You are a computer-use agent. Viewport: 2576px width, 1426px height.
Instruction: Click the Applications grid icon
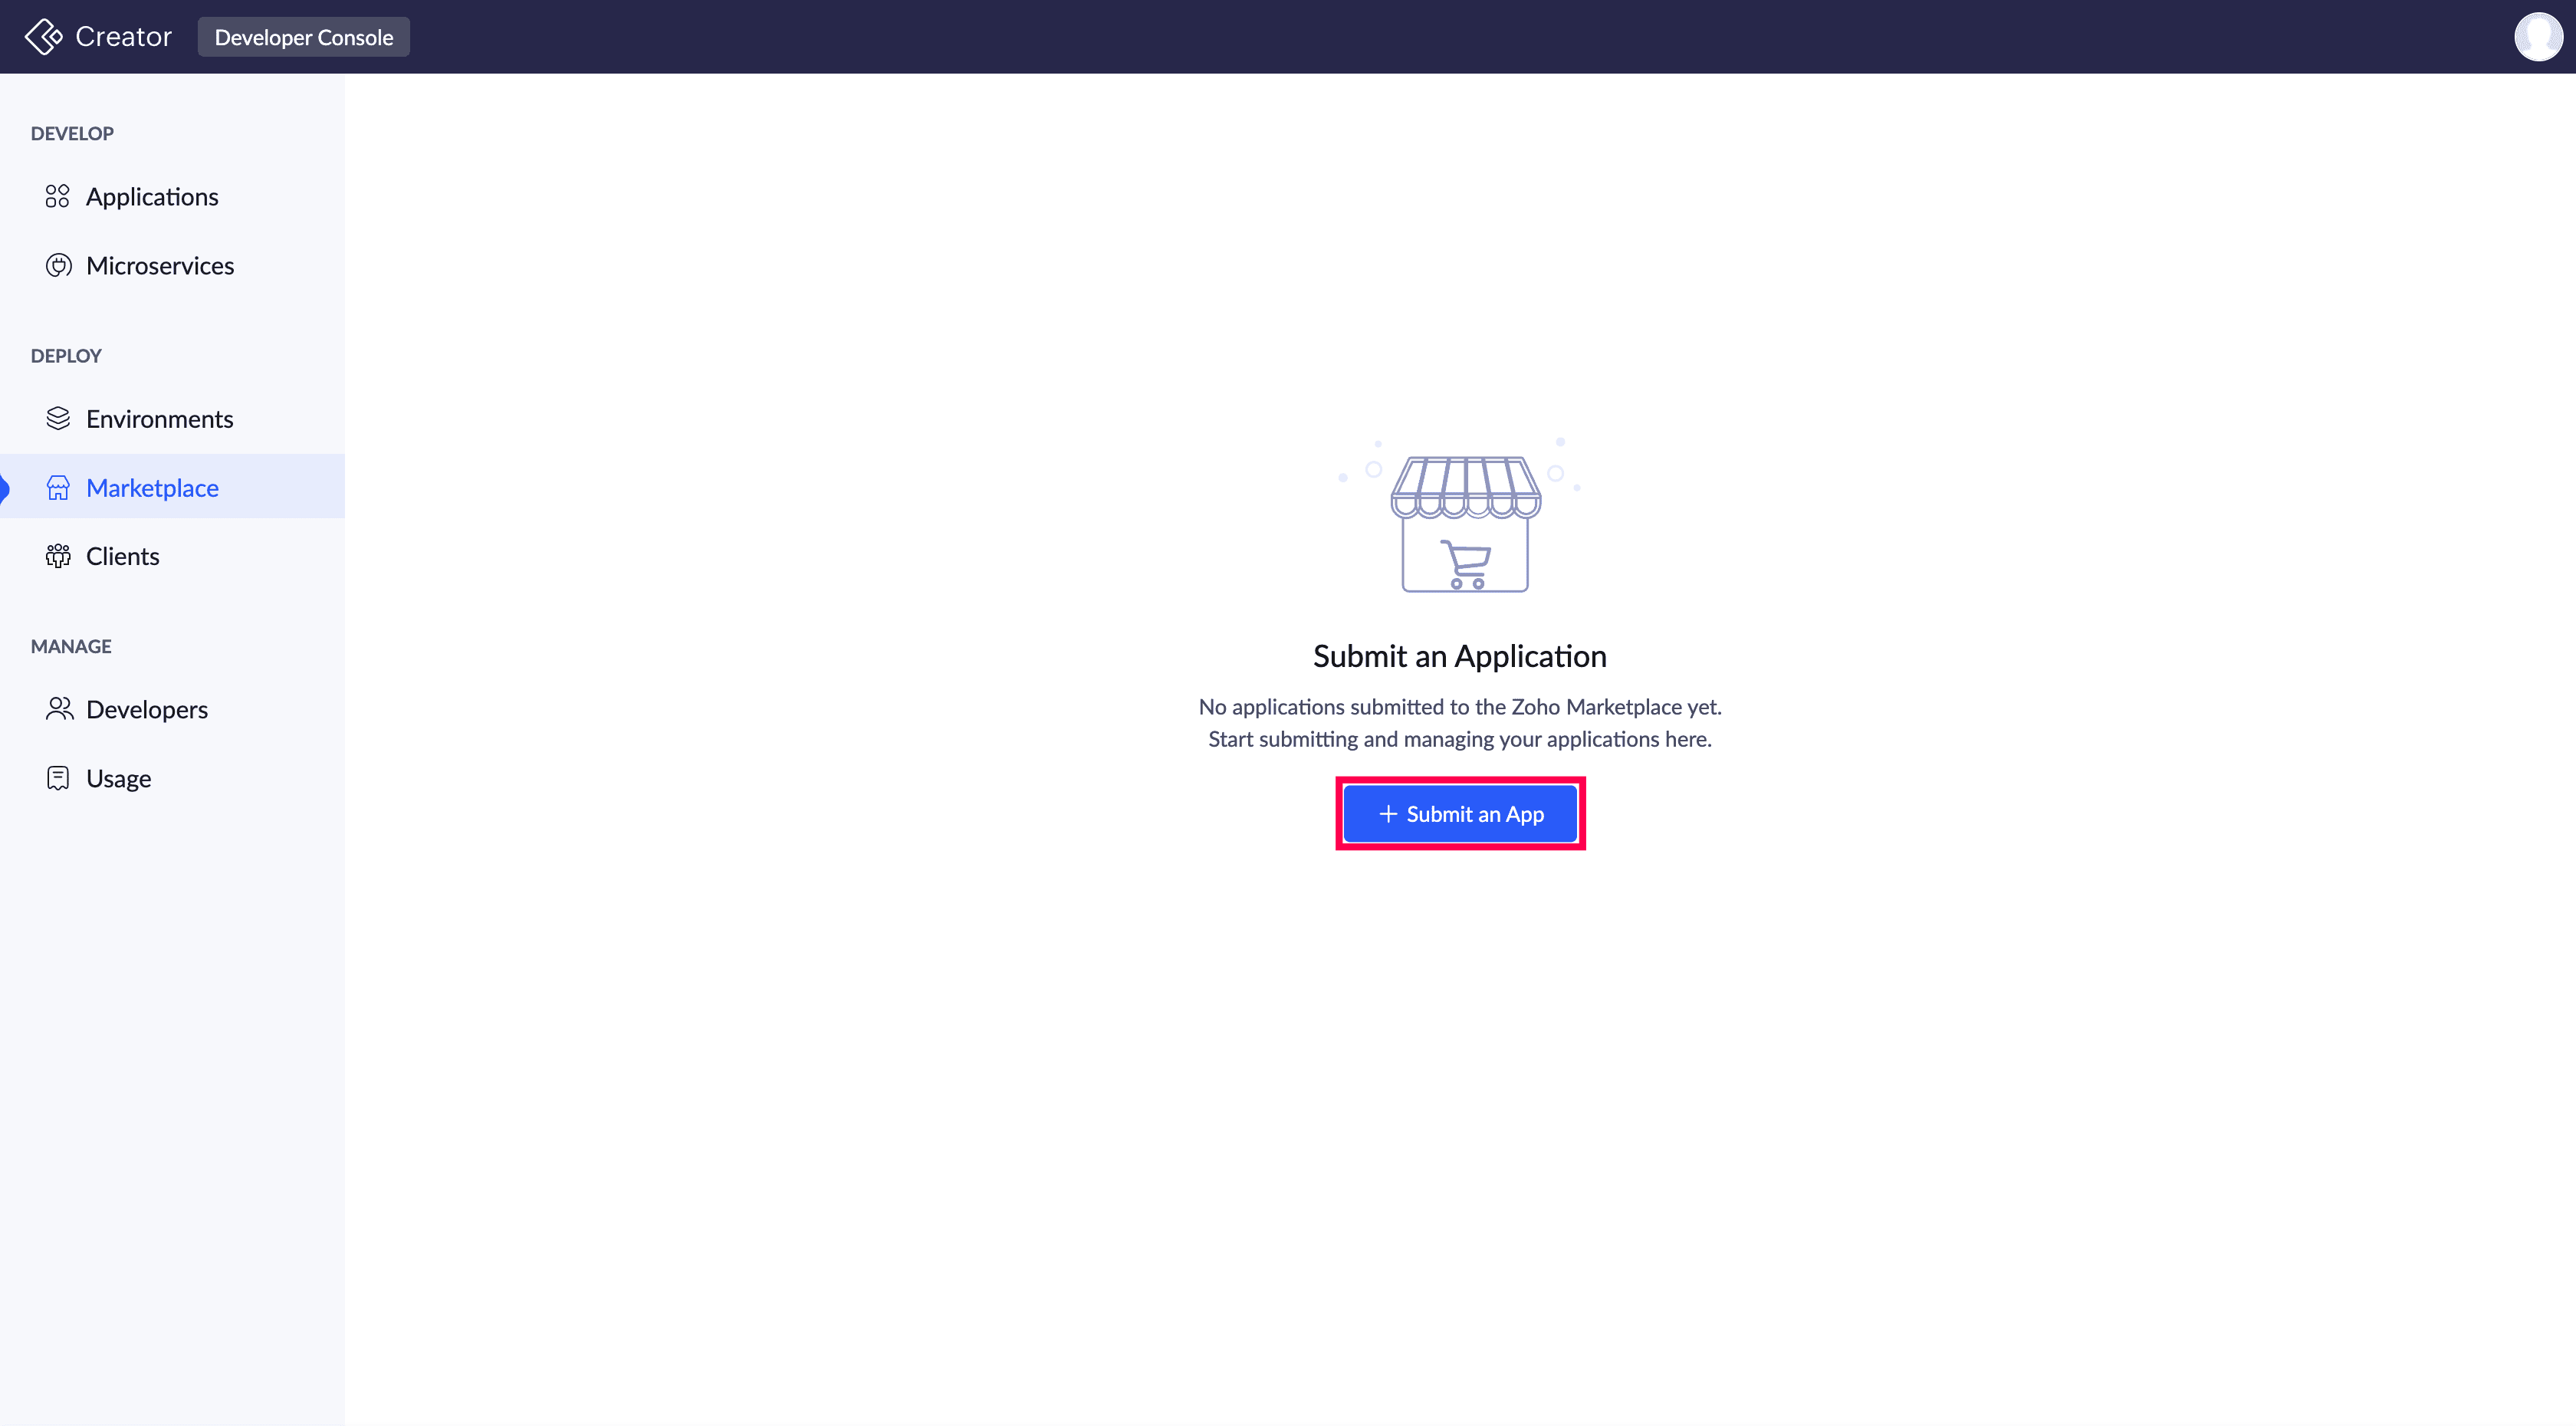click(58, 196)
